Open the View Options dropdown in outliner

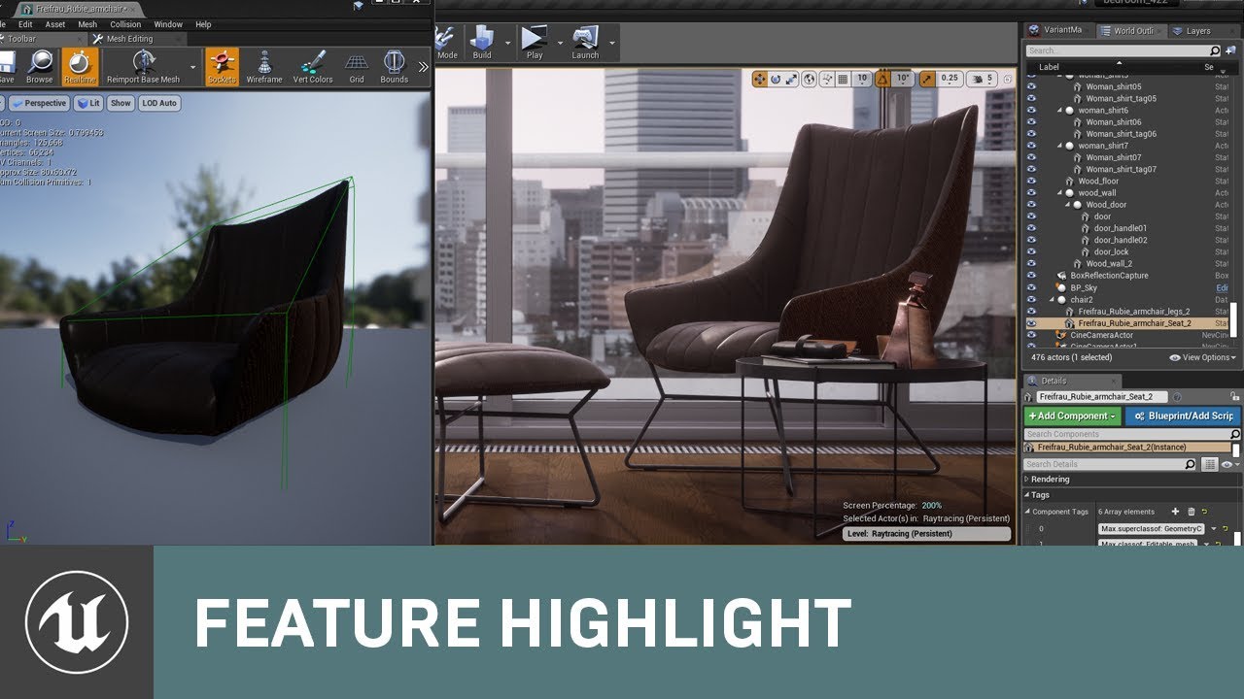pos(1204,357)
